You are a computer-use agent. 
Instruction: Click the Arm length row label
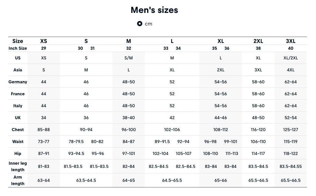tap(18, 180)
